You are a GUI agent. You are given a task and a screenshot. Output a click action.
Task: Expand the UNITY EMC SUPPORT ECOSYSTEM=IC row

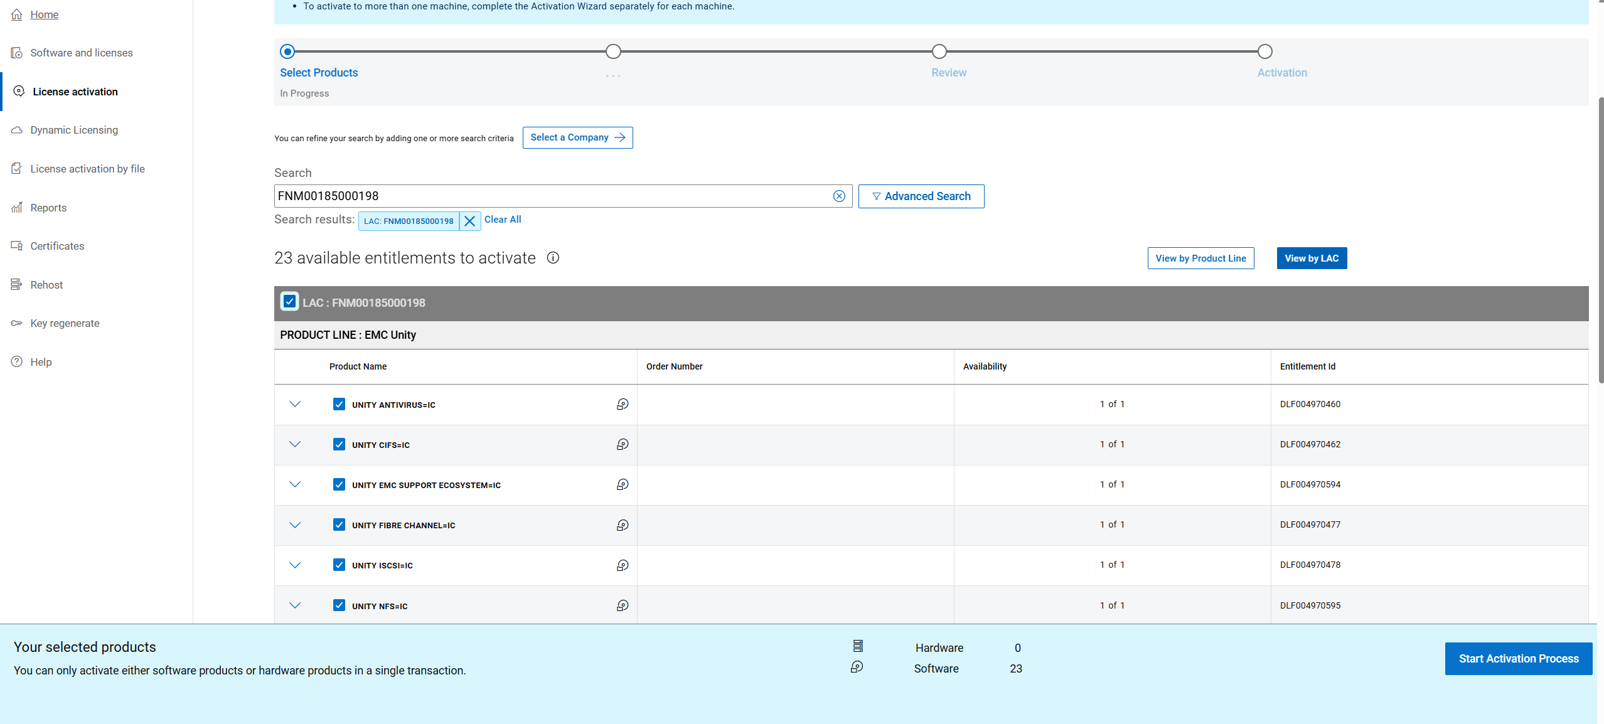pos(295,485)
